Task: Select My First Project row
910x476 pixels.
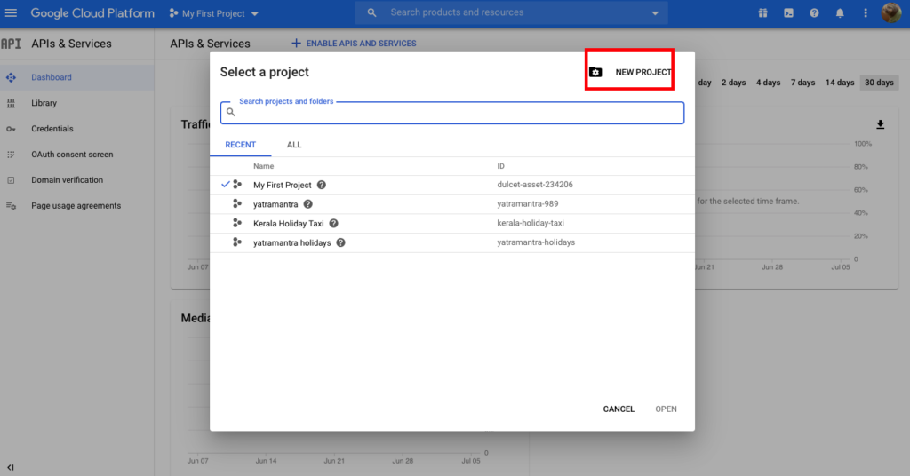Action: tap(452, 185)
